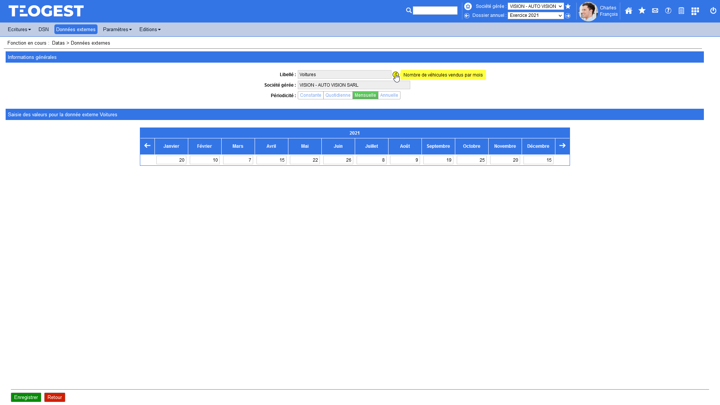Expand the Ecritures menu
The image size is (720, 405).
point(19,29)
